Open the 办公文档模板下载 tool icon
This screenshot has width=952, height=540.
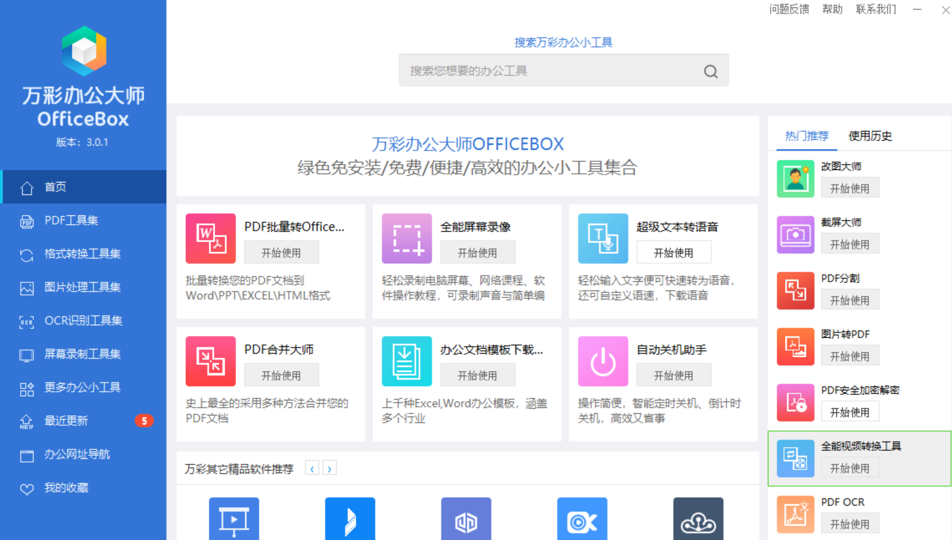407,361
